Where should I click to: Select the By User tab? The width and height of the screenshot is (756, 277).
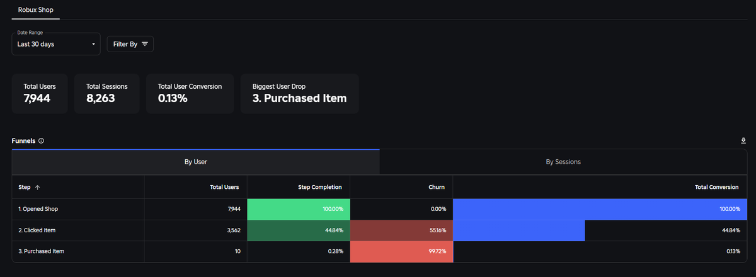196,162
